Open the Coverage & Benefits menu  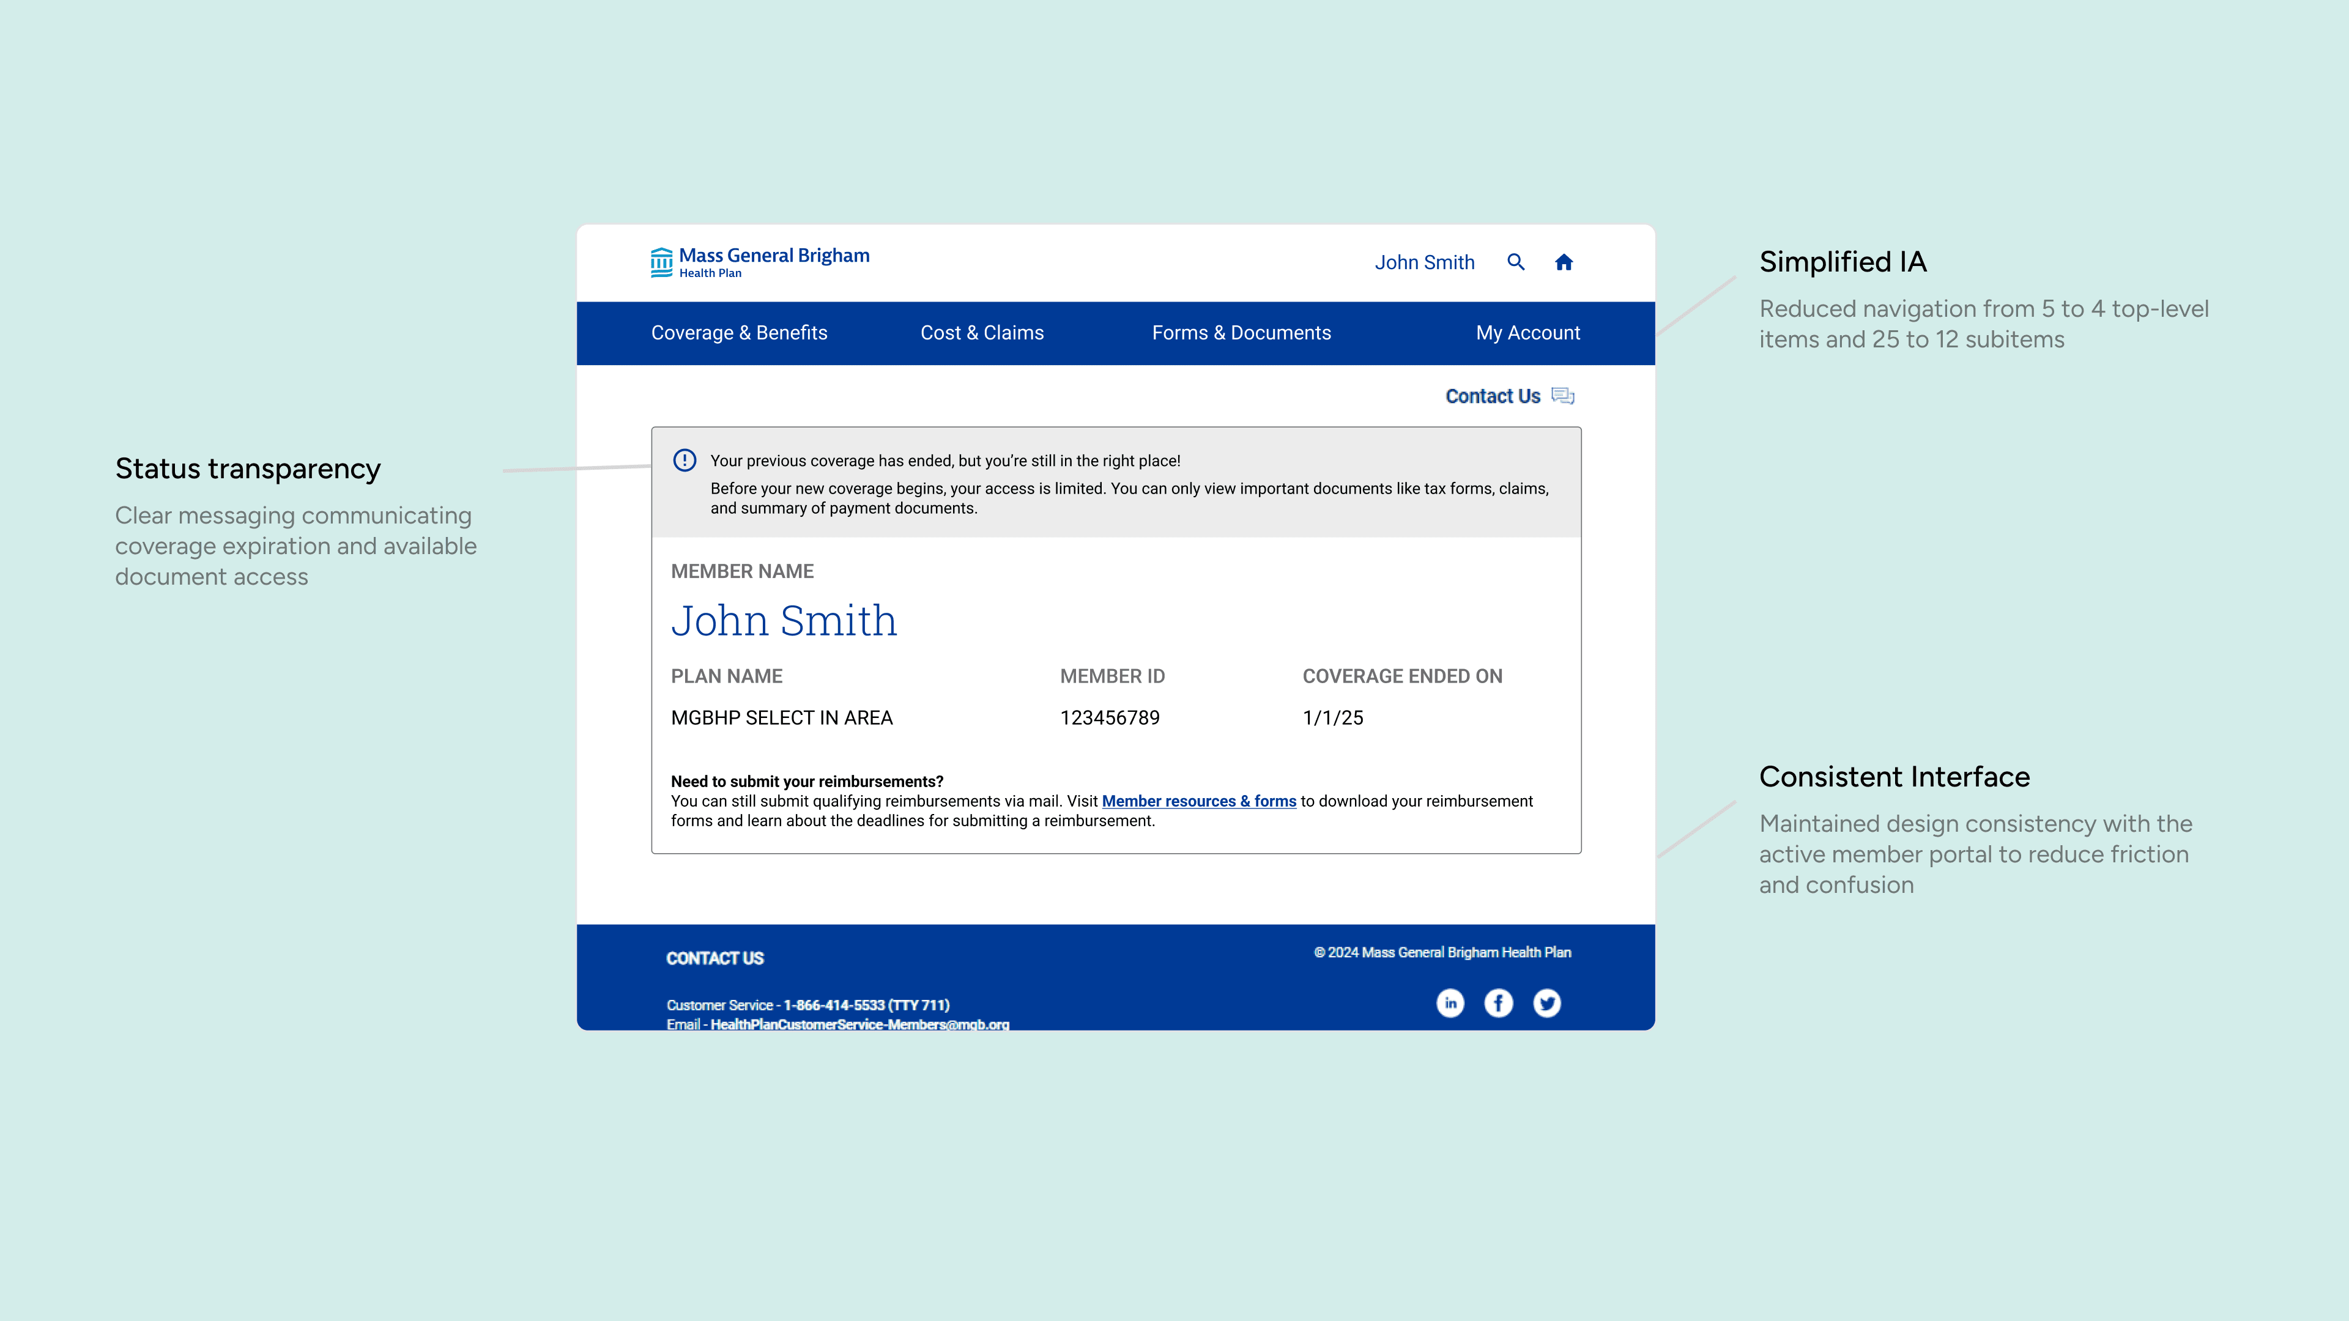(x=738, y=333)
